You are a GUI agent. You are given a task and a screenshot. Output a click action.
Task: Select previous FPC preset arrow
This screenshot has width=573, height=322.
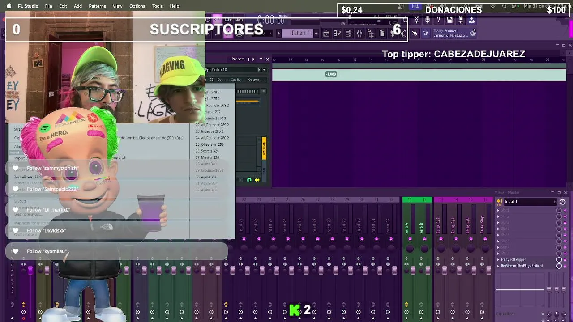click(x=248, y=59)
